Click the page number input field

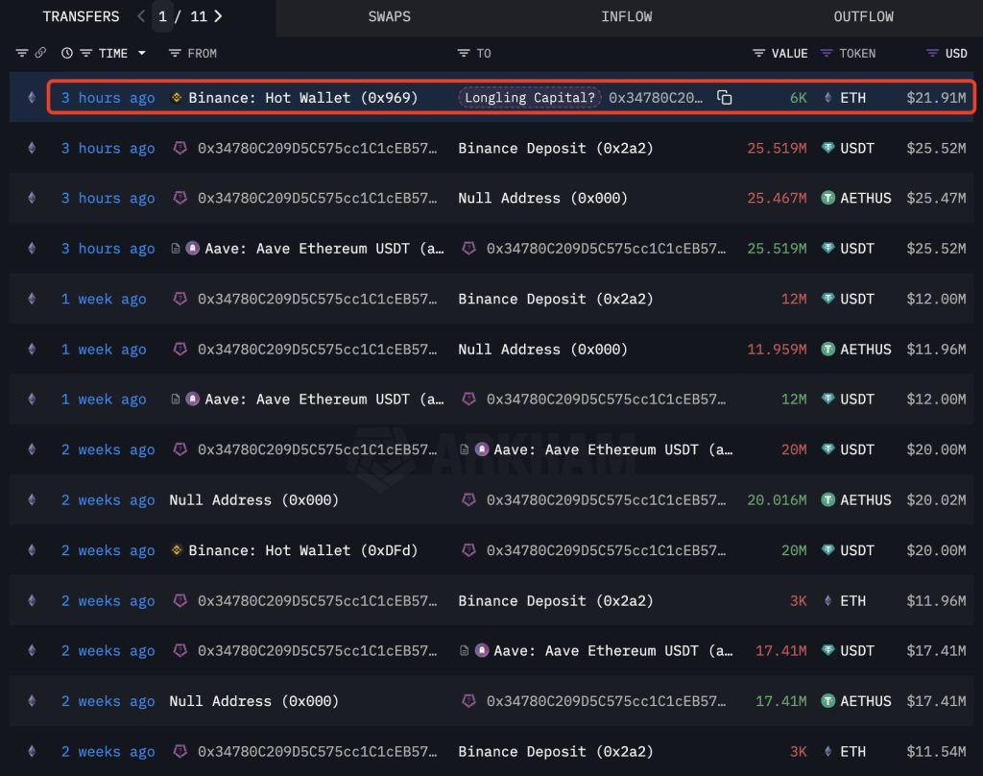coord(163,16)
